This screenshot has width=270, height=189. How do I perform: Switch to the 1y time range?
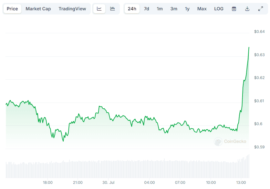187,9
